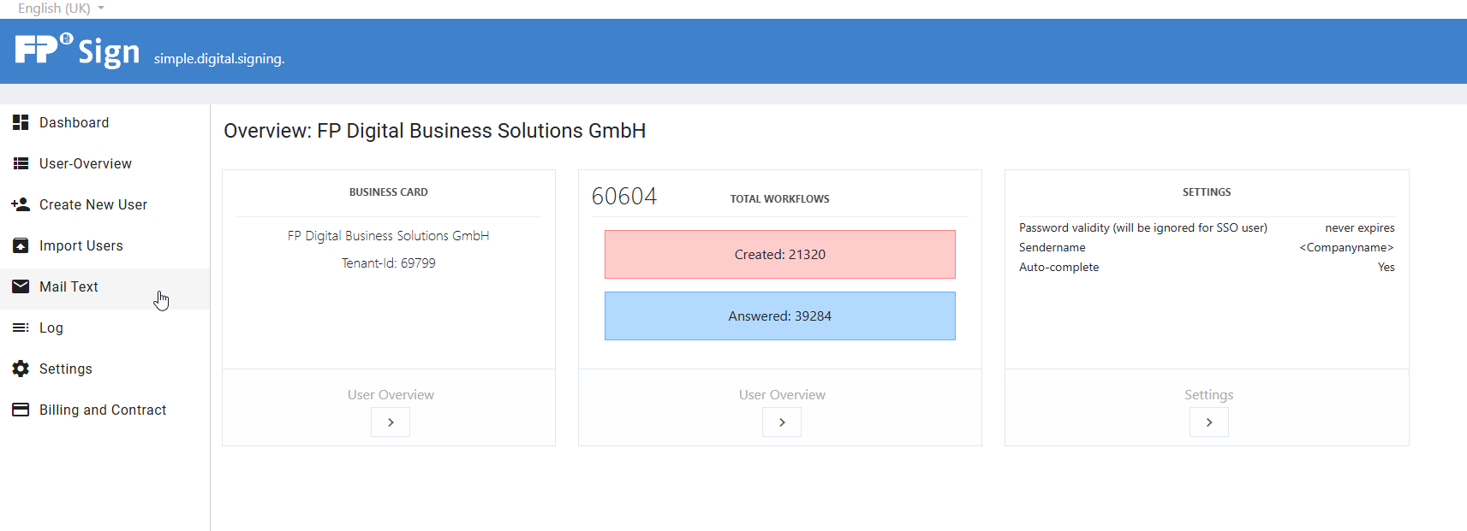
Task: Open the English (UK) language dropdown
Action: coord(61,9)
